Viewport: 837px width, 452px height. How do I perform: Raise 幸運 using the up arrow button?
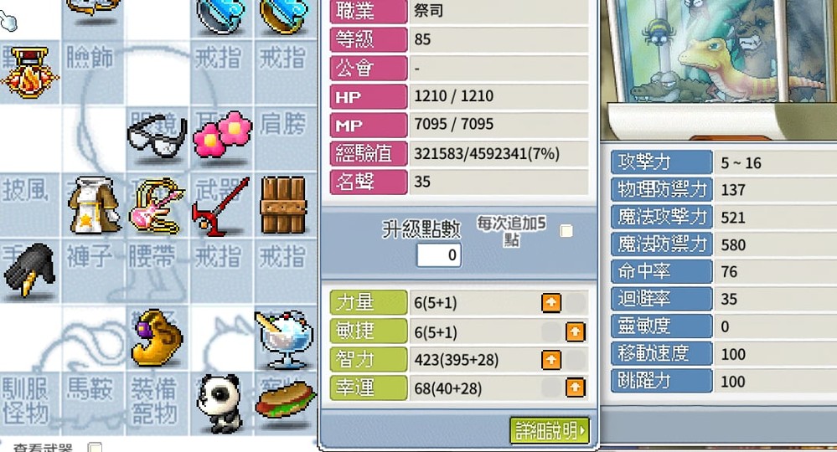576,388
